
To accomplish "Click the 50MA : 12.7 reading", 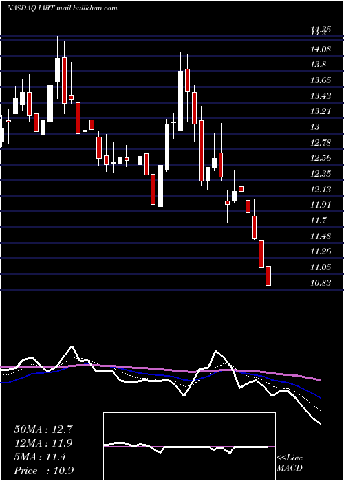I will 43,429.
